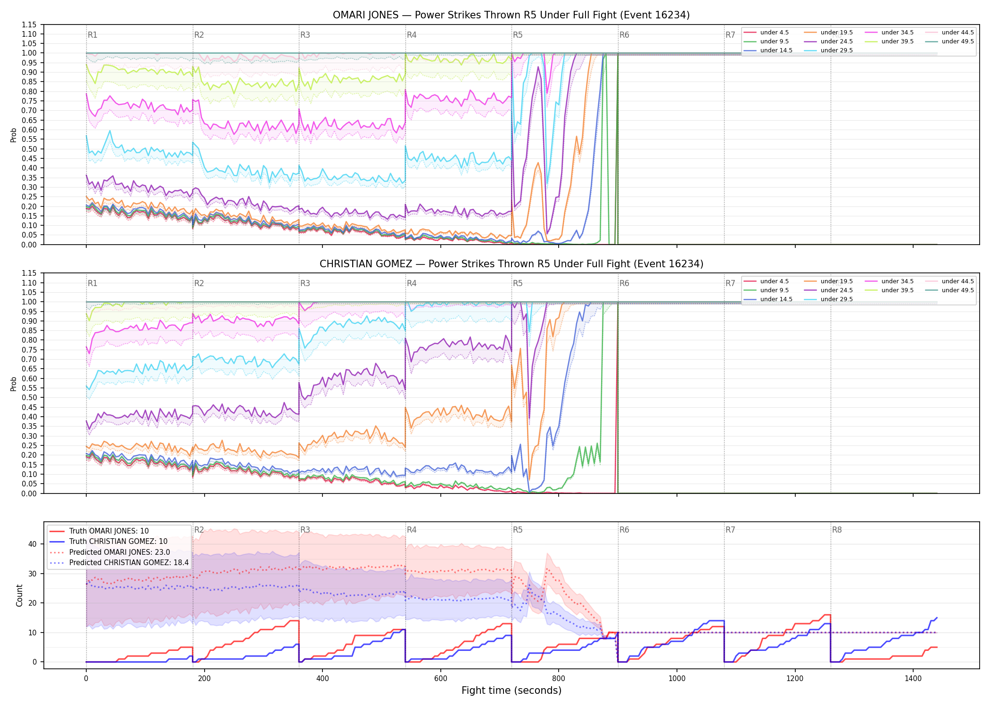
Task: Click the R5 round marker in top chart
Action: [x=518, y=35]
